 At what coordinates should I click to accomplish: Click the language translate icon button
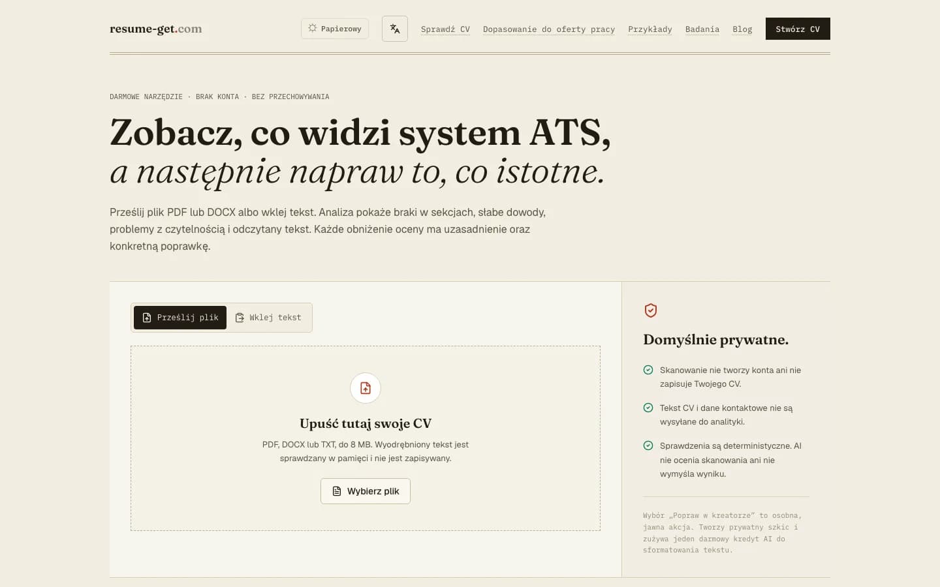(x=394, y=29)
